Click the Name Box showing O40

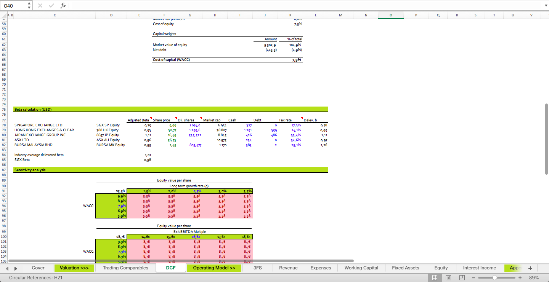(14, 6)
